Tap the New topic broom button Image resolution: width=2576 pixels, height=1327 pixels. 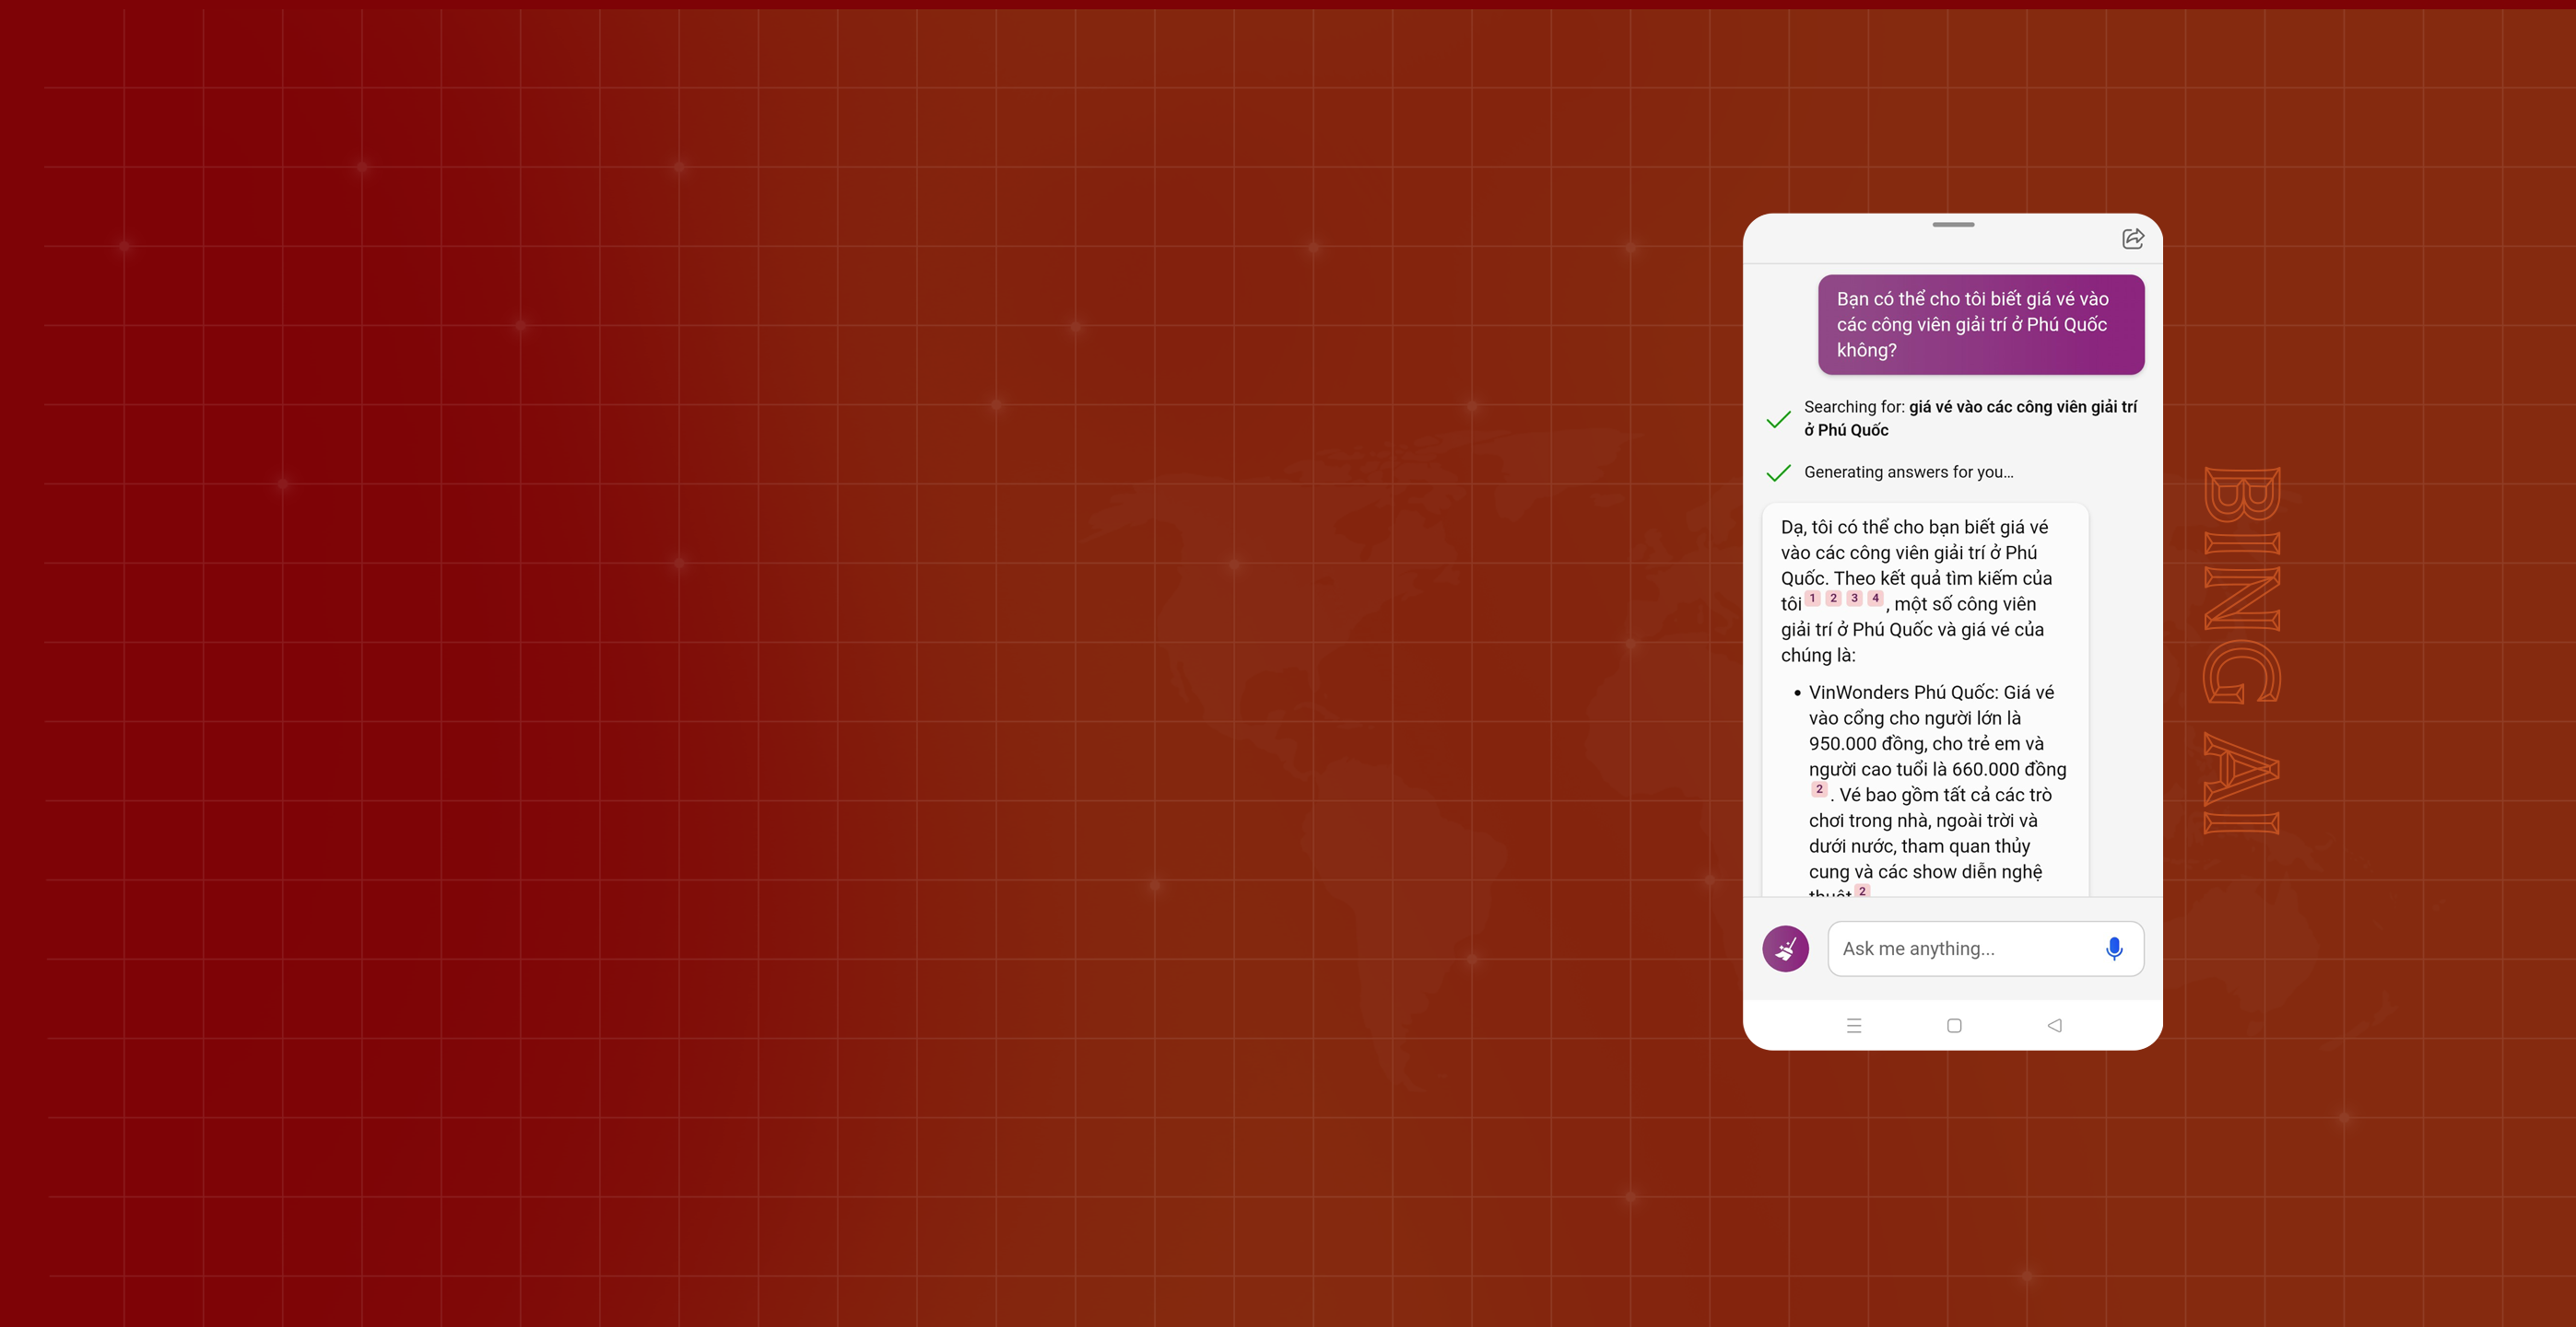pyautogui.click(x=1785, y=949)
